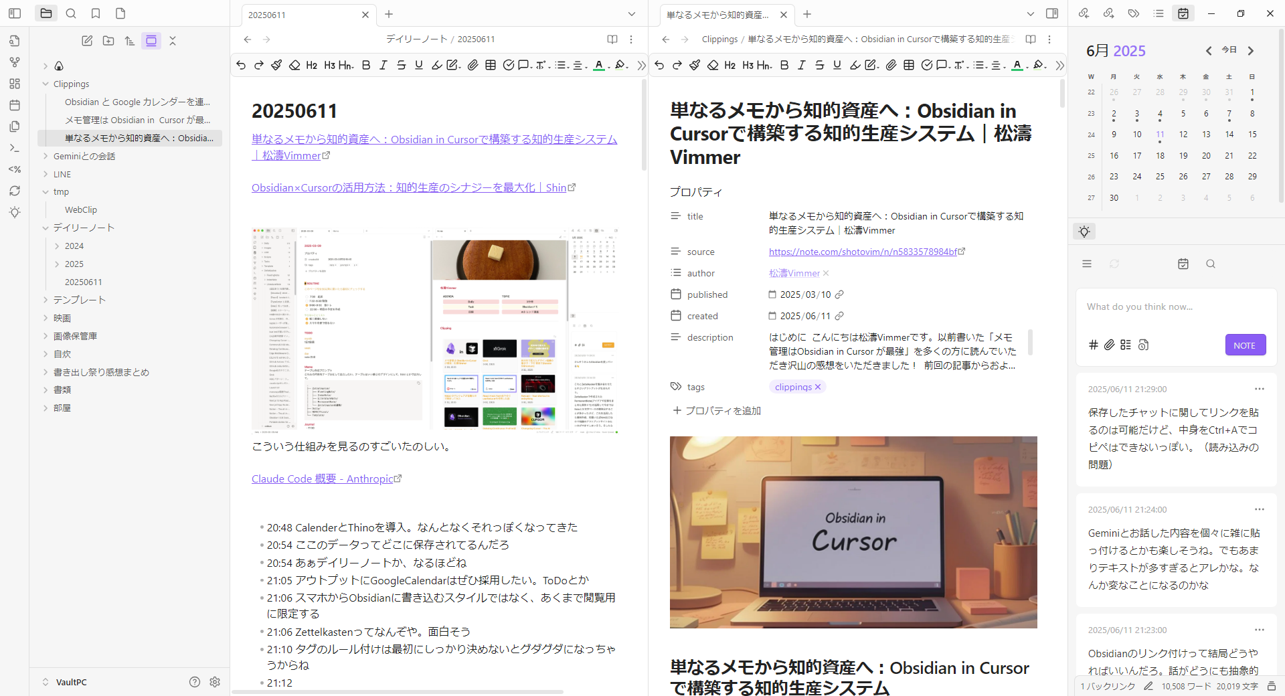The image size is (1285, 696).
Task: Open the search tab in left sidebar
Action: tap(71, 13)
